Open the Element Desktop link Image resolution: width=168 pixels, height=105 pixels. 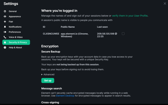click(x=65, y=96)
